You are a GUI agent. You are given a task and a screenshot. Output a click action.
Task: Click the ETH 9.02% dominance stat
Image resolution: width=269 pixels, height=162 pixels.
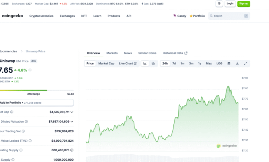coord(132,3)
